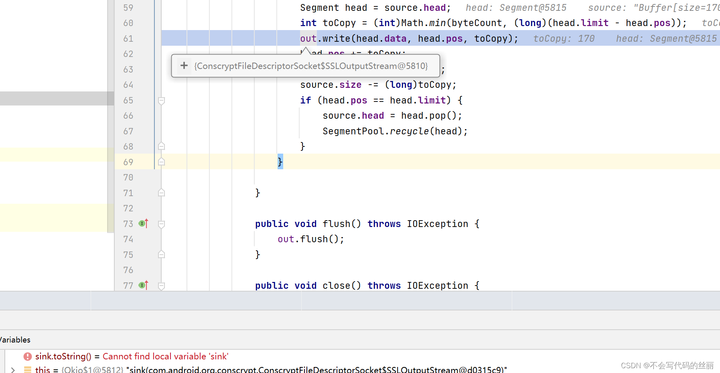Click 'source.head = head.pop();' on line 66
The height and width of the screenshot is (373, 720).
click(x=392, y=116)
